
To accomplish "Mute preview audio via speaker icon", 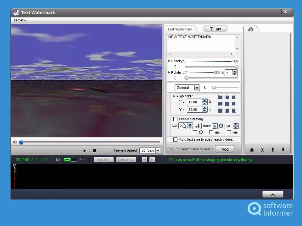I will click(15, 142).
